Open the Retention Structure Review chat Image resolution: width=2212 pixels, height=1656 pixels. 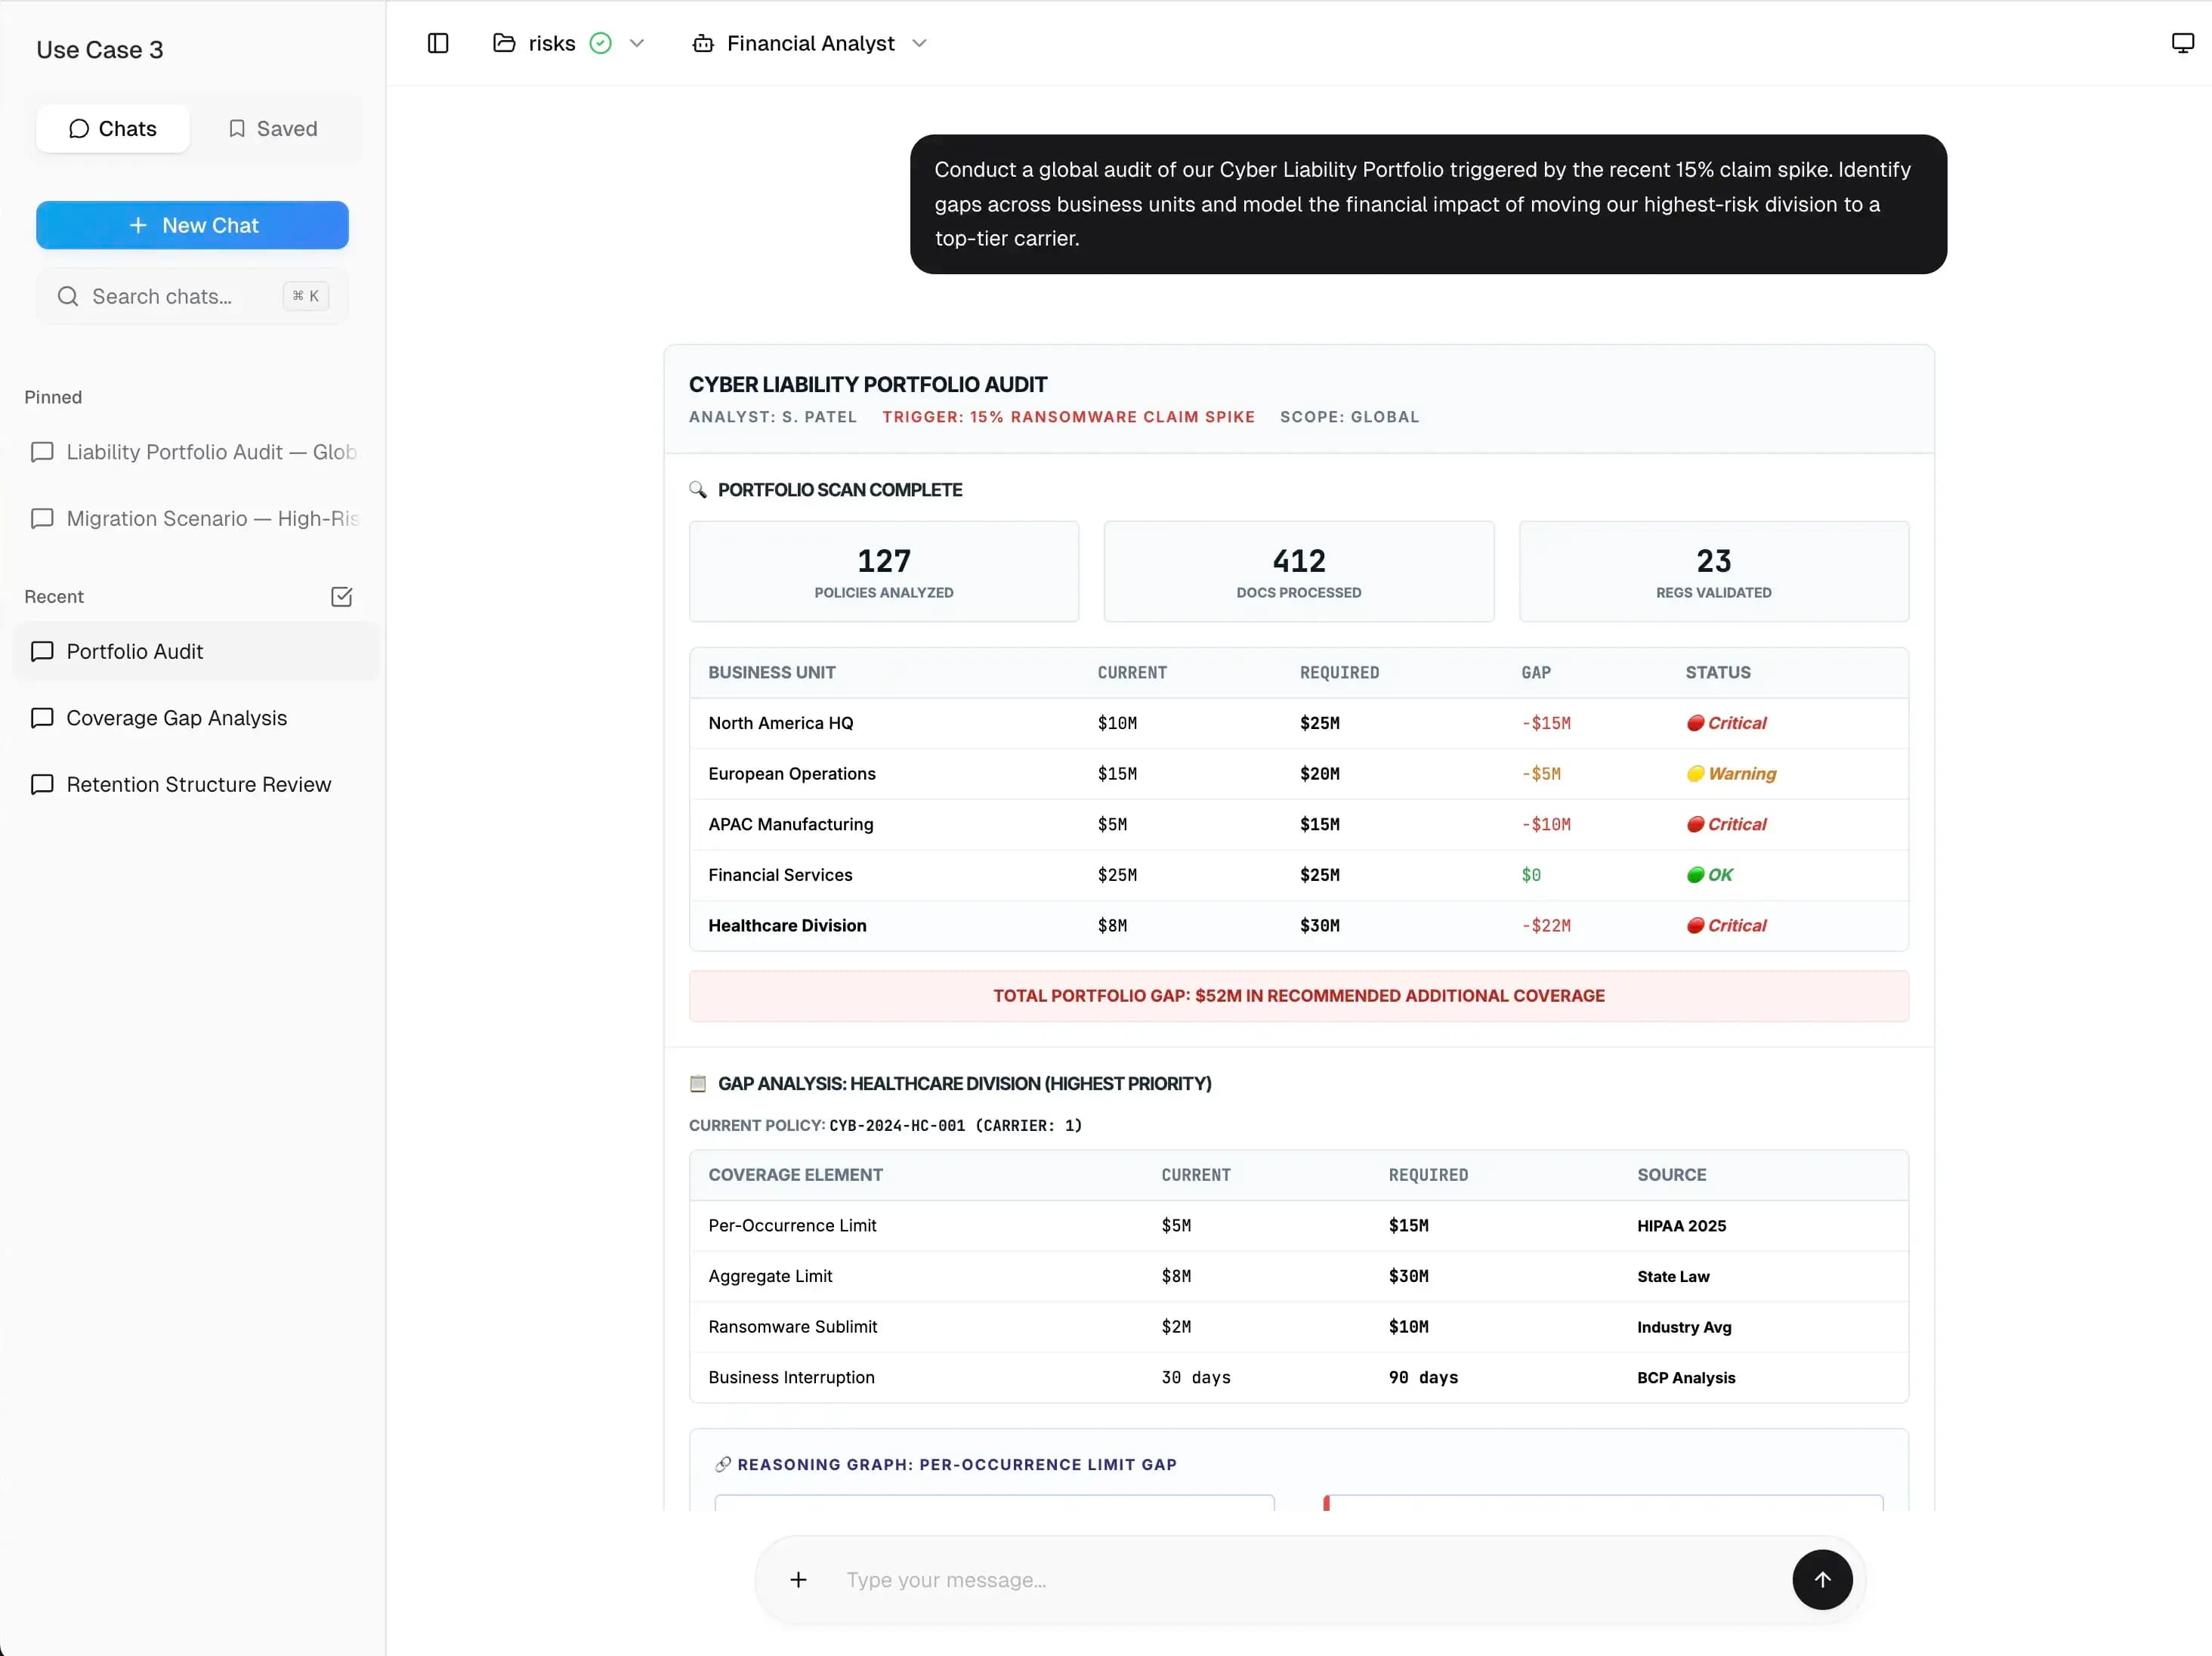(x=198, y=784)
